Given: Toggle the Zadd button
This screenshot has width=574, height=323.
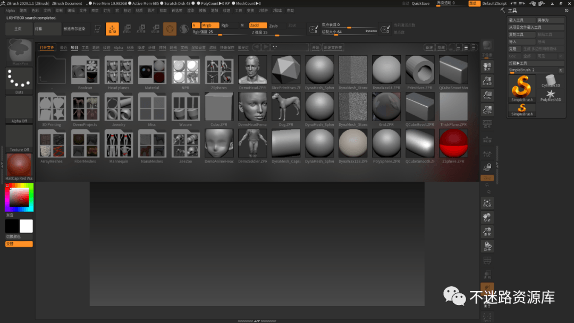Looking at the screenshot, I should [258, 25].
